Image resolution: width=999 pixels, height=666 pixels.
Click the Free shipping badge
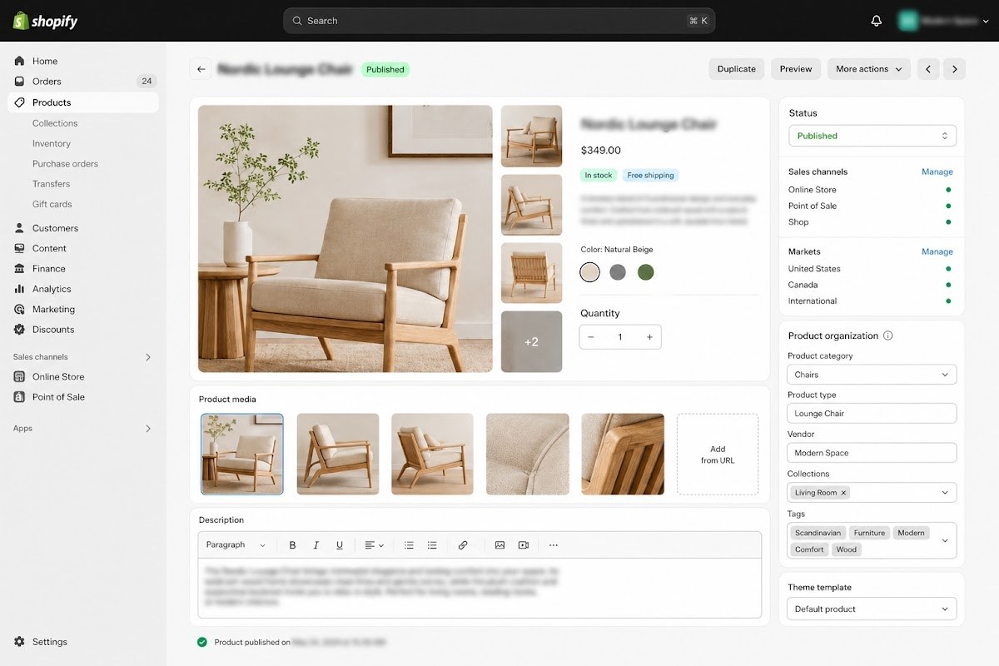(x=650, y=176)
